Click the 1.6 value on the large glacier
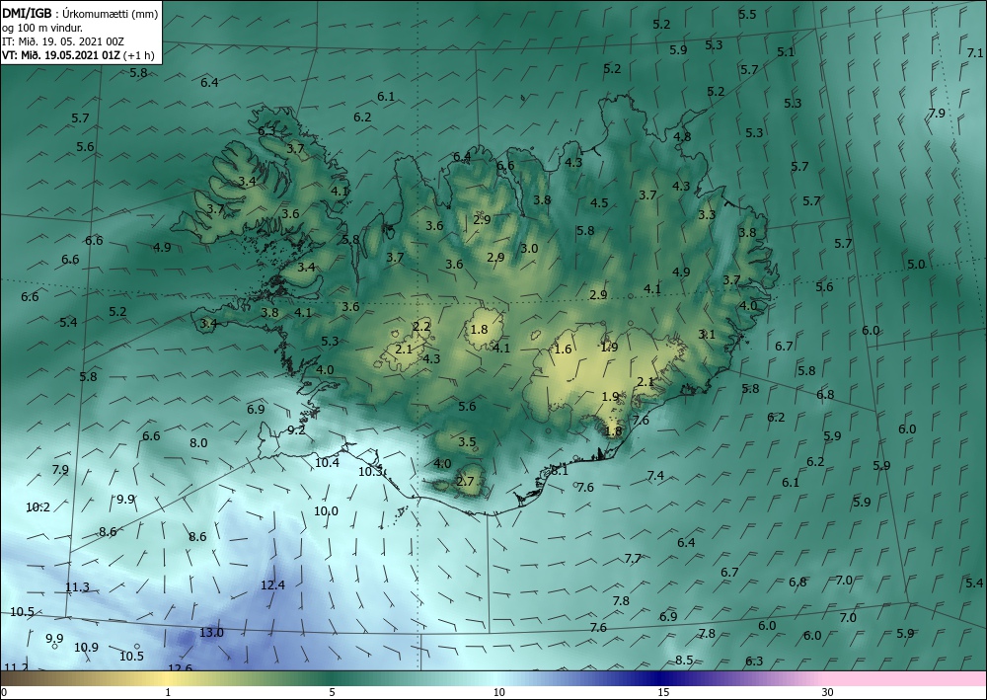The height and width of the screenshot is (700, 987). tap(563, 349)
